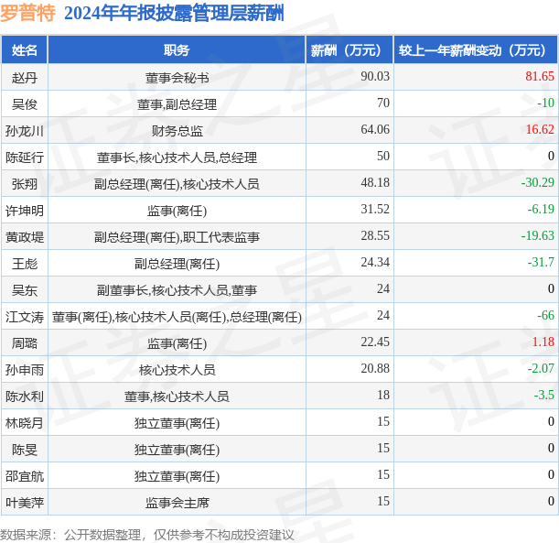Viewport: 559px width, 543px height.
Task: Click the salary value 22.45
Action: click(375, 342)
